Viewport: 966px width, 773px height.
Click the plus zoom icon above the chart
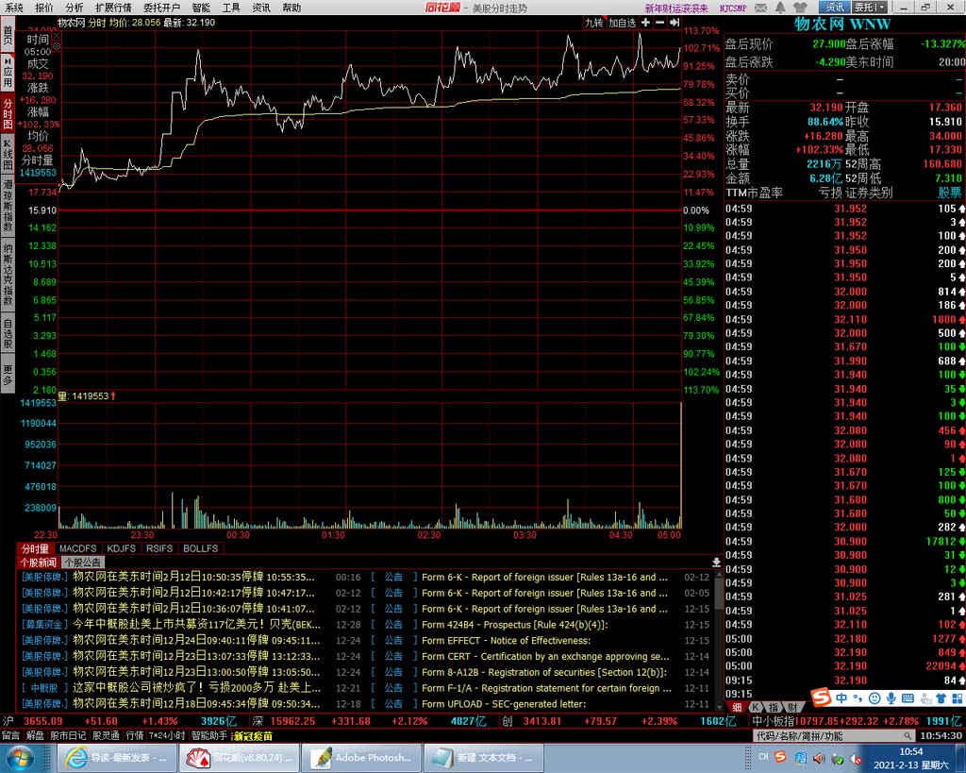point(645,23)
